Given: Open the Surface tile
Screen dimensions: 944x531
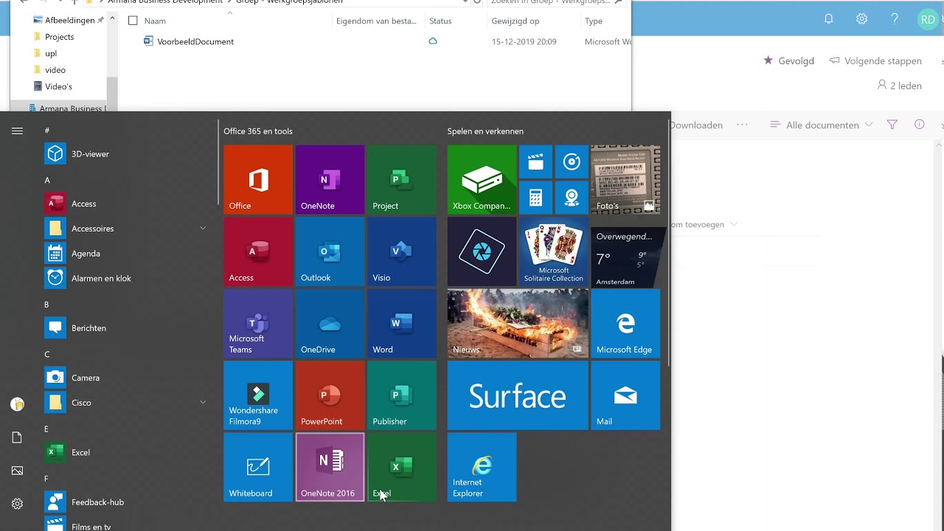Looking at the screenshot, I should [x=518, y=395].
